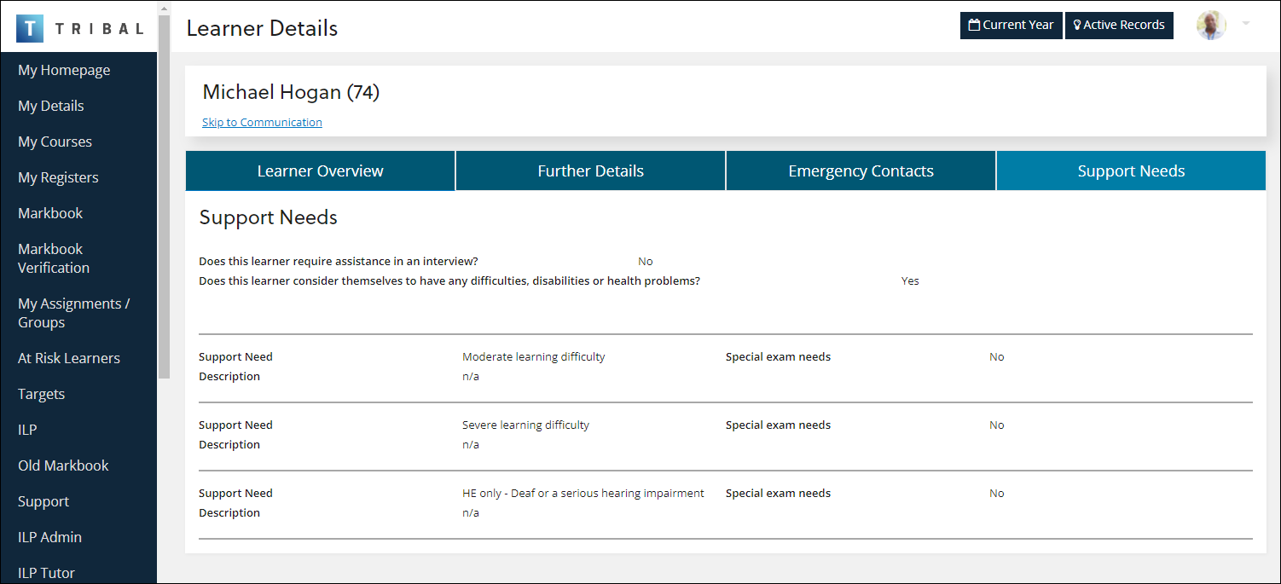Click the Current Year calendar button
The height and width of the screenshot is (584, 1281).
pos(1011,26)
